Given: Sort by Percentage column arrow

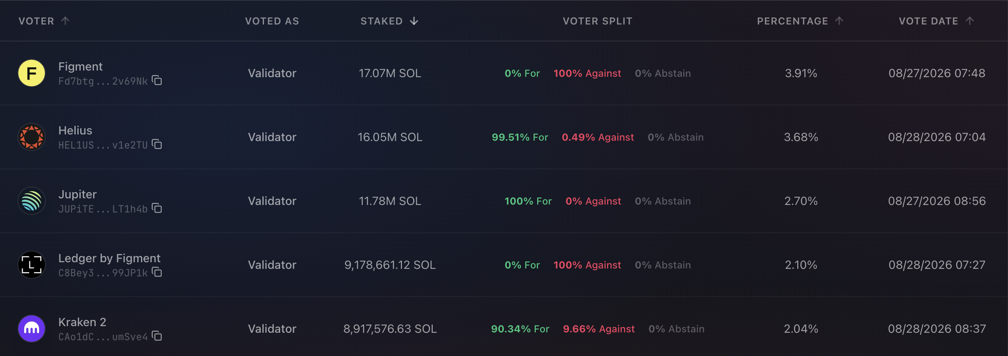Looking at the screenshot, I should tap(839, 21).
